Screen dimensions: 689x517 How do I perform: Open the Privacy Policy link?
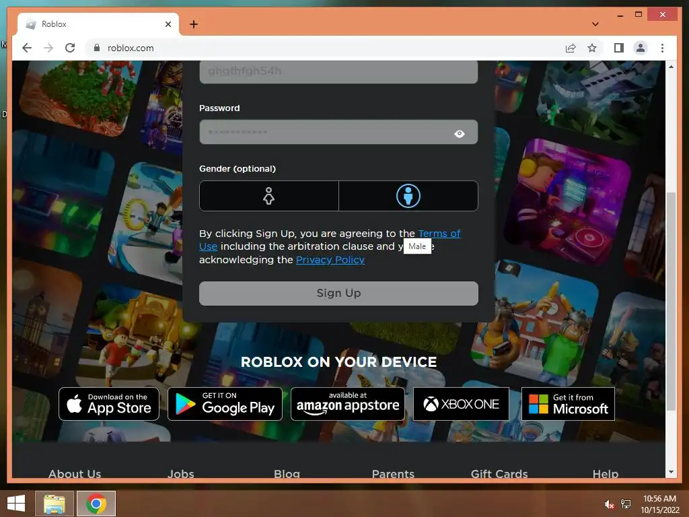pyautogui.click(x=330, y=260)
